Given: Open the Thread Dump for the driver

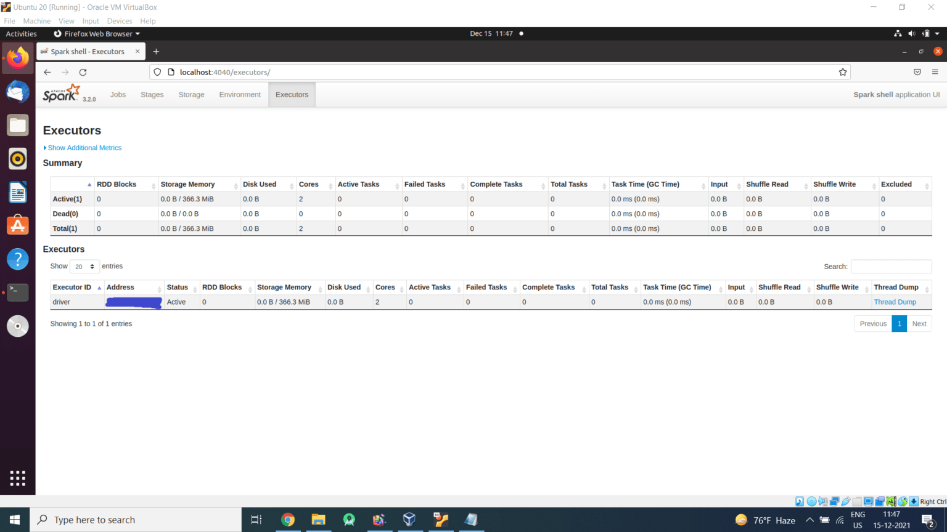Looking at the screenshot, I should click(895, 302).
